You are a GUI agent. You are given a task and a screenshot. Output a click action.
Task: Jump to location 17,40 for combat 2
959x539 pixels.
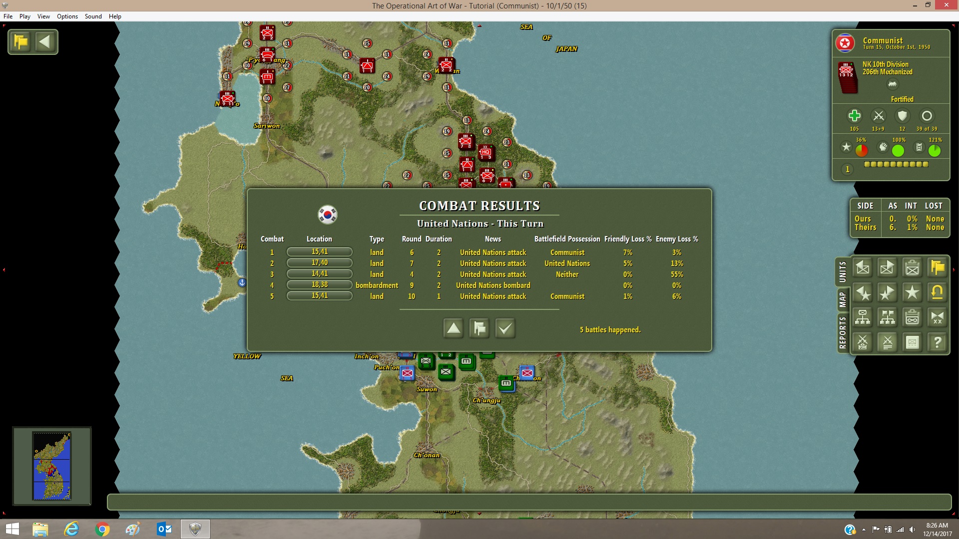(x=319, y=263)
